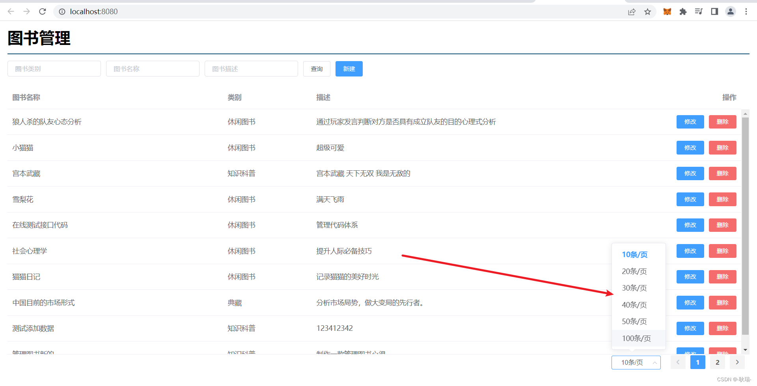
Task: Click 删除 for 狼人杀的队友心态分析
Action: click(x=723, y=122)
